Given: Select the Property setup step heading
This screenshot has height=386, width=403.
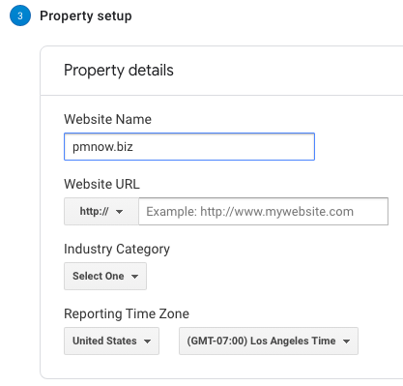Looking at the screenshot, I should coord(86,15).
